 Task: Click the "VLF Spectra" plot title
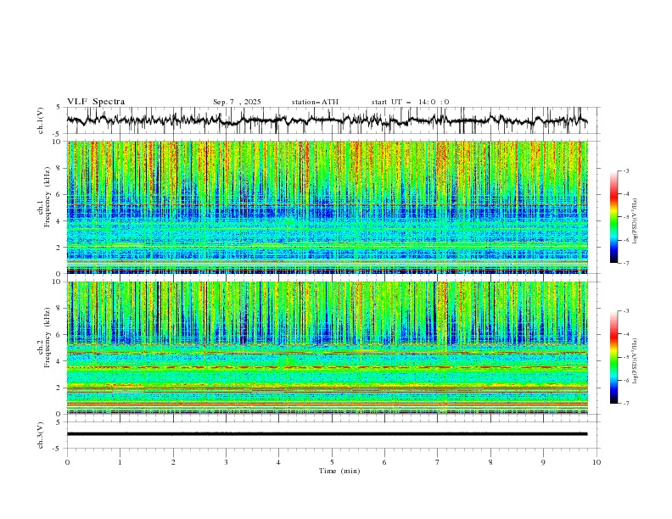tap(96, 102)
